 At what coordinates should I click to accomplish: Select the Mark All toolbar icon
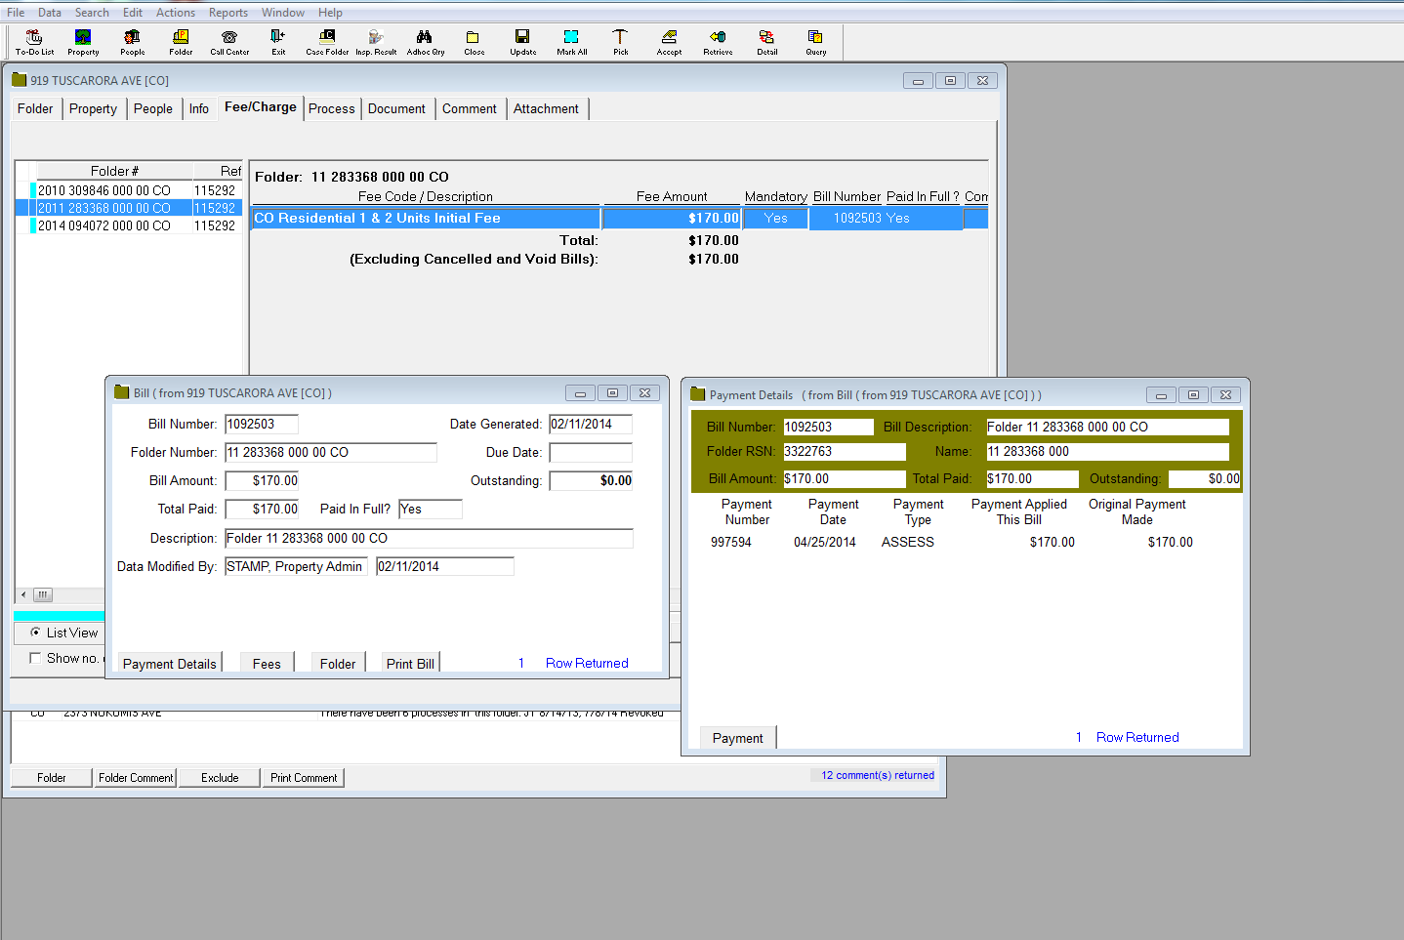click(571, 41)
